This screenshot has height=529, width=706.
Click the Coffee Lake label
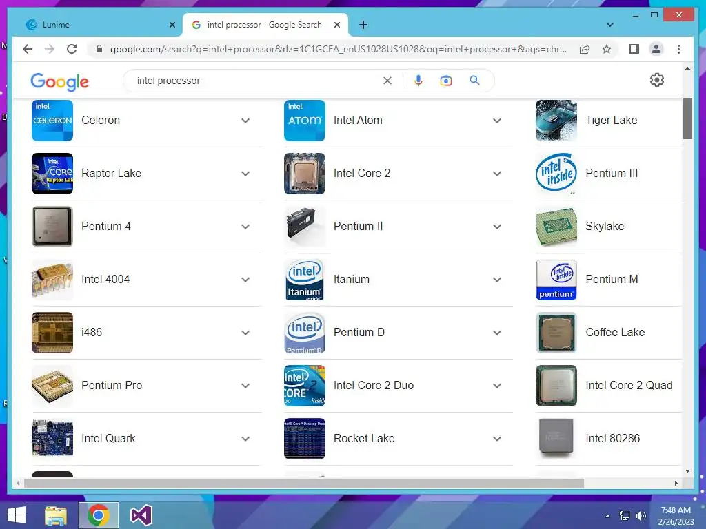pos(615,333)
